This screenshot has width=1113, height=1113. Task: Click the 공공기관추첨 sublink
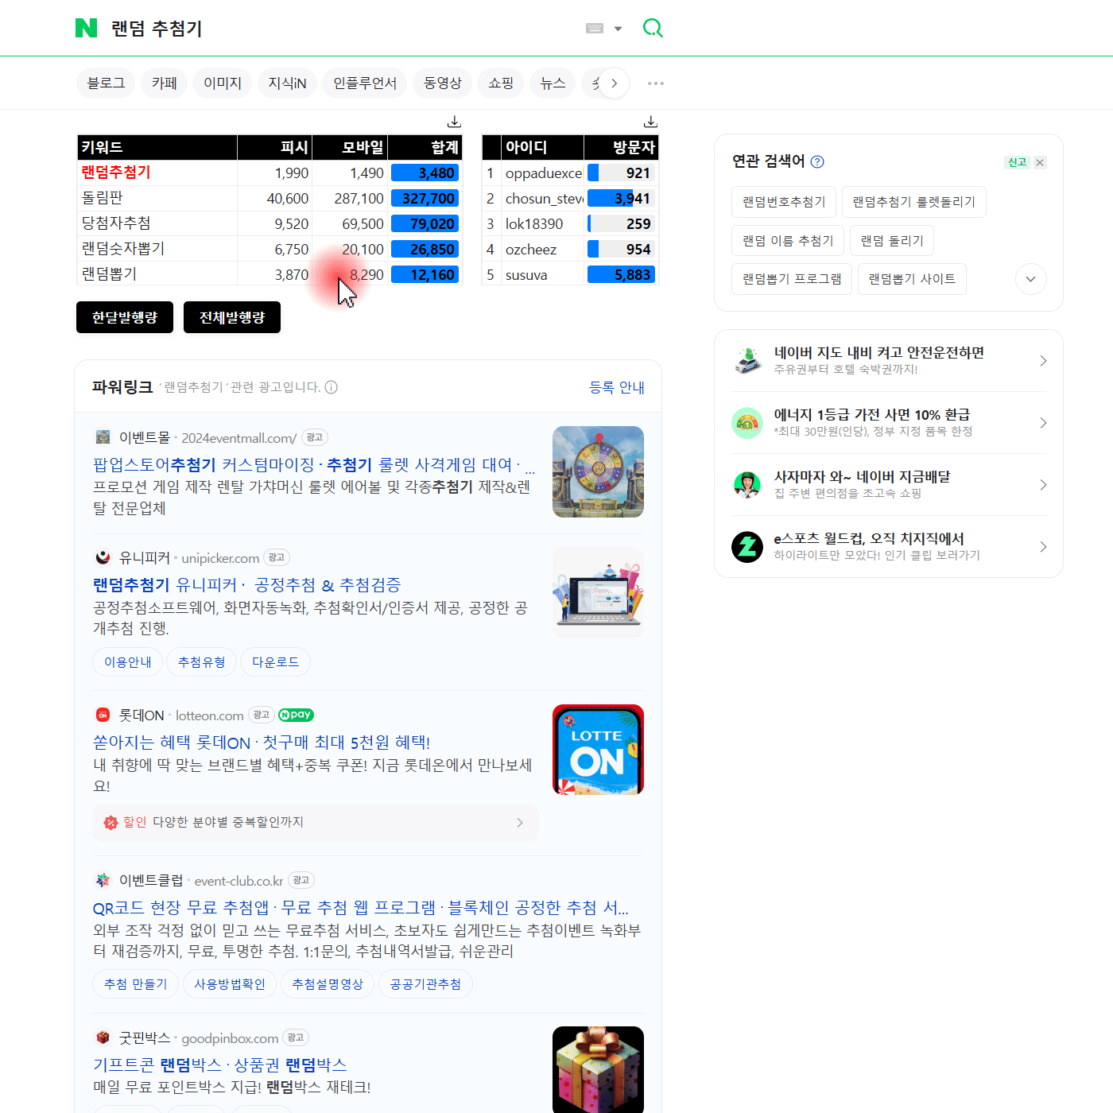(x=425, y=984)
